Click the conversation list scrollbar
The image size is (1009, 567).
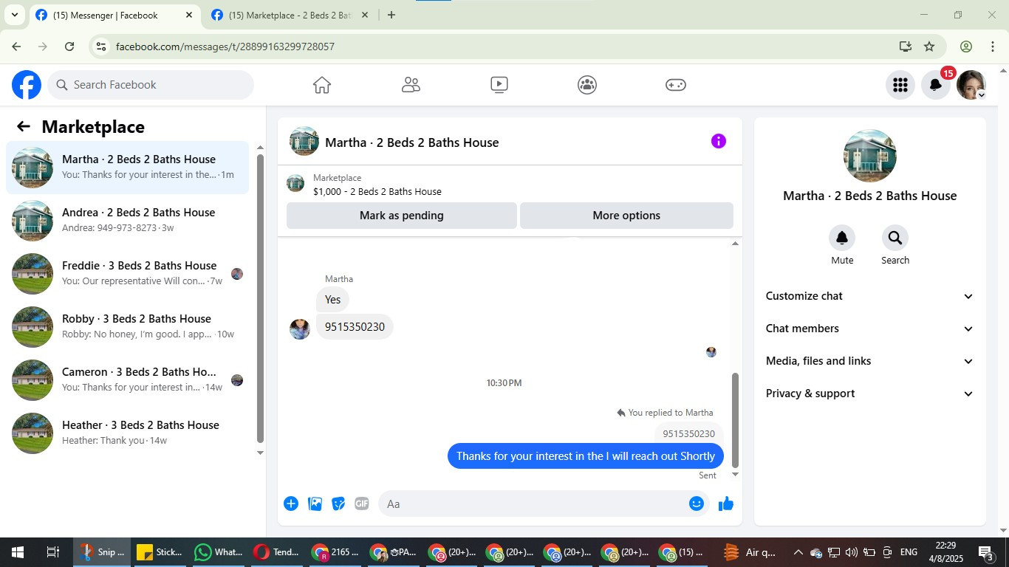click(x=260, y=298)
